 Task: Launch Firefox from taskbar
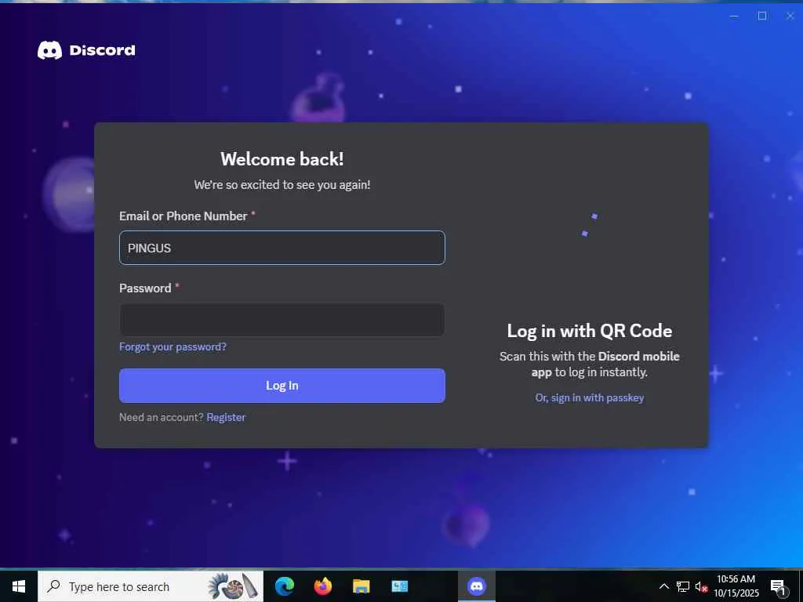point(322,586)
